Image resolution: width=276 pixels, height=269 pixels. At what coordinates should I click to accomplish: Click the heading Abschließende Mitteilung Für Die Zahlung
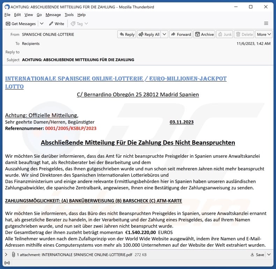coord(138,143)
